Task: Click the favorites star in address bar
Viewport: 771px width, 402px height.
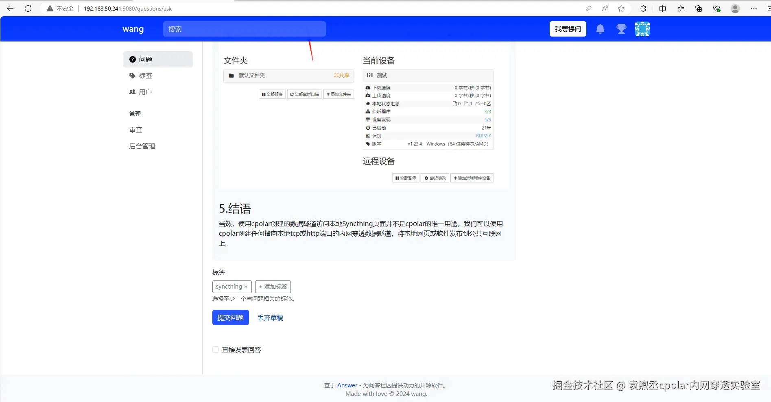Action: pyautogui.click(x=621, y=8)
